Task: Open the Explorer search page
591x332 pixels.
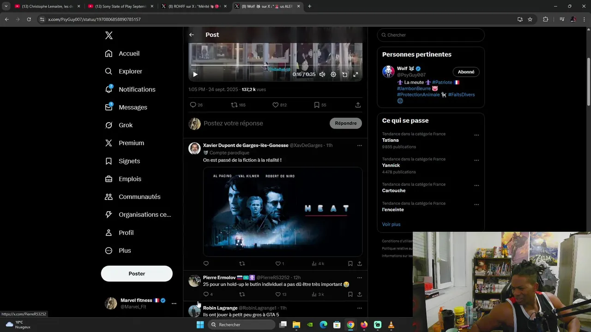Action: click(124, 71)
